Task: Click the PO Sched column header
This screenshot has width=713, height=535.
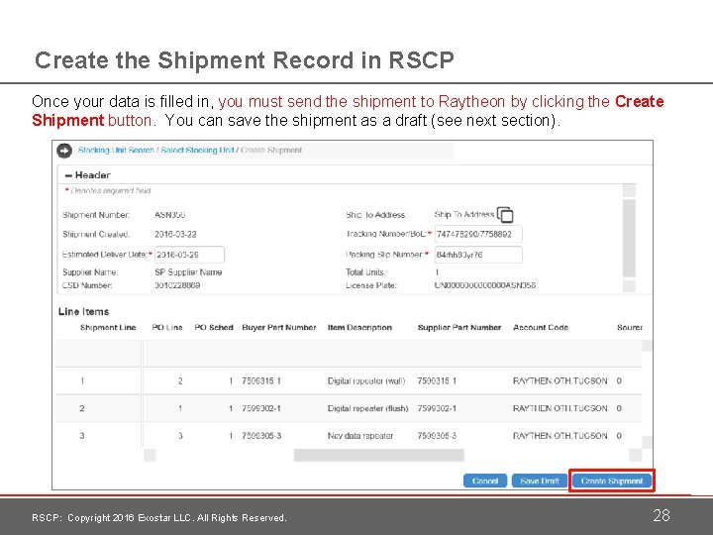Action: [214, 328]
